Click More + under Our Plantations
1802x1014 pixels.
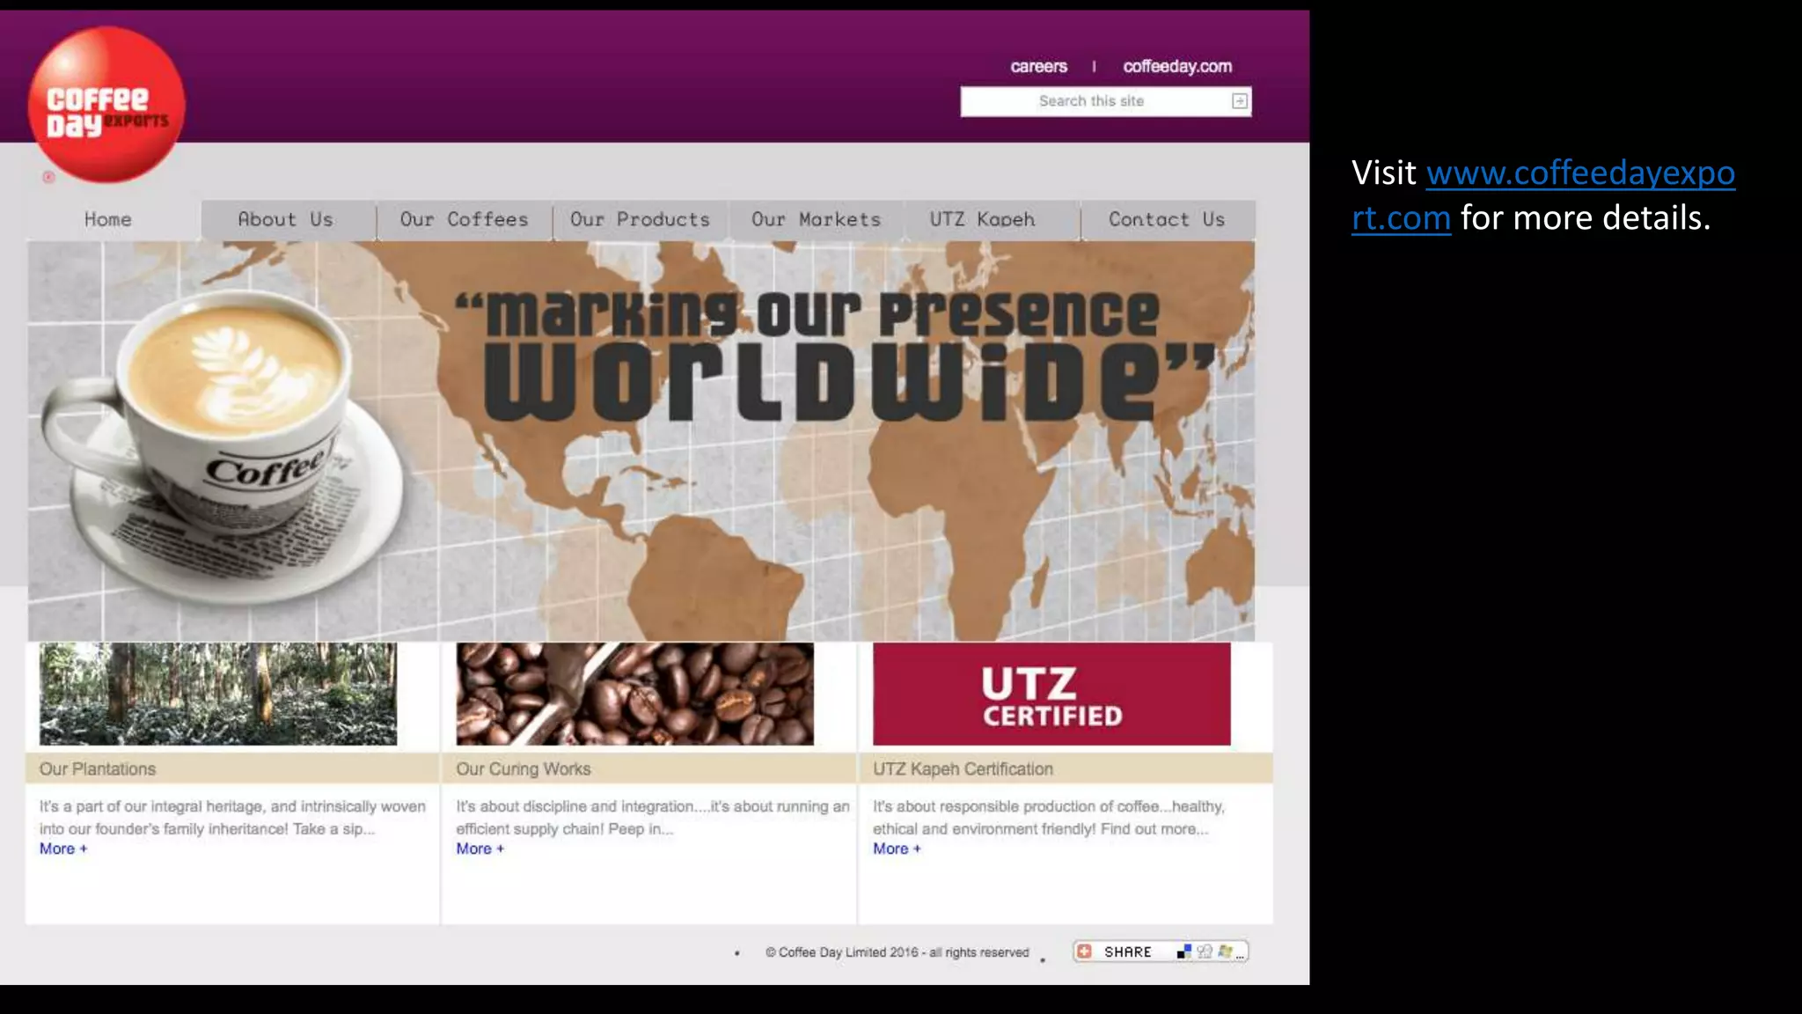63,849
